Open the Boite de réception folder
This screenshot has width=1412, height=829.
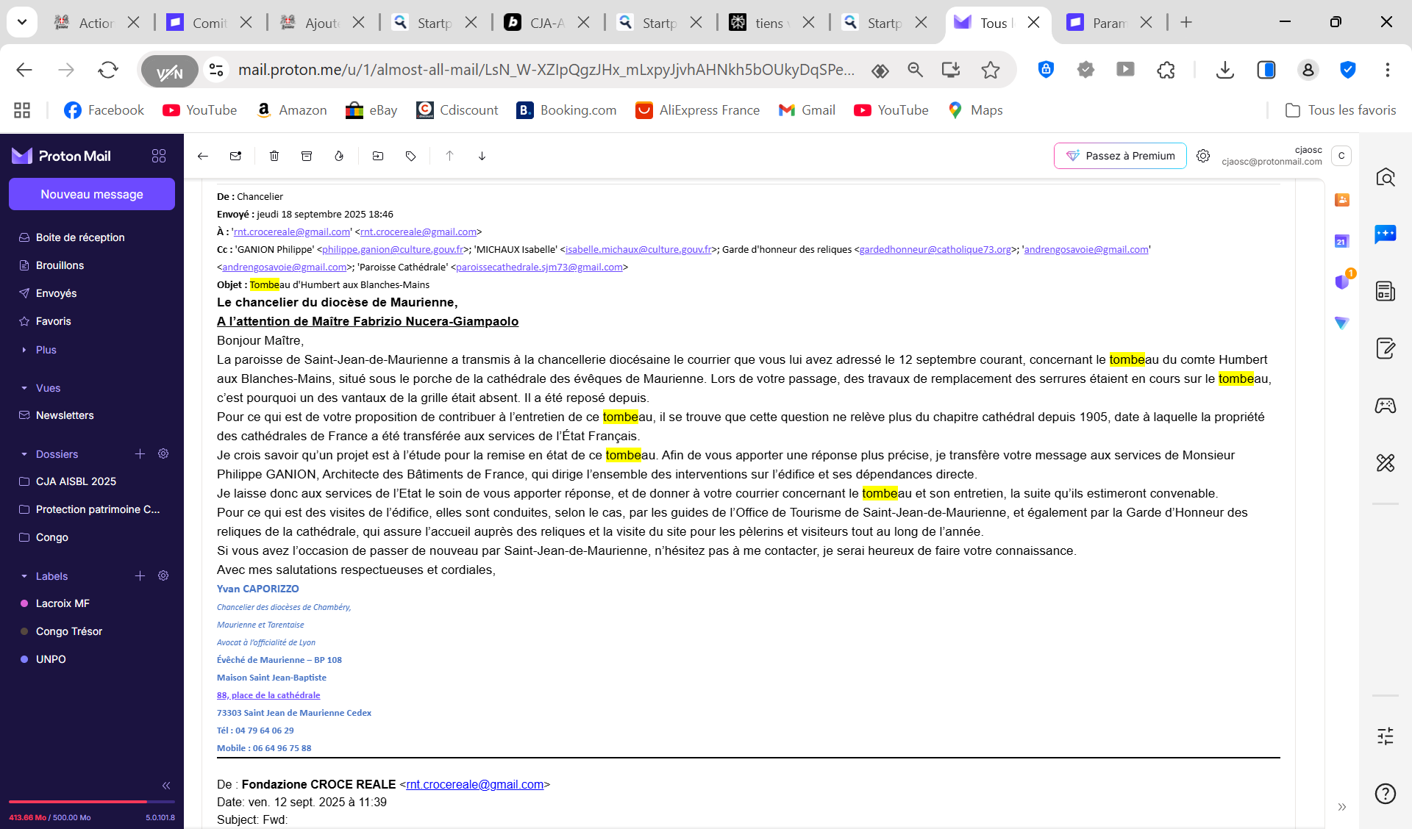[80, 237]
